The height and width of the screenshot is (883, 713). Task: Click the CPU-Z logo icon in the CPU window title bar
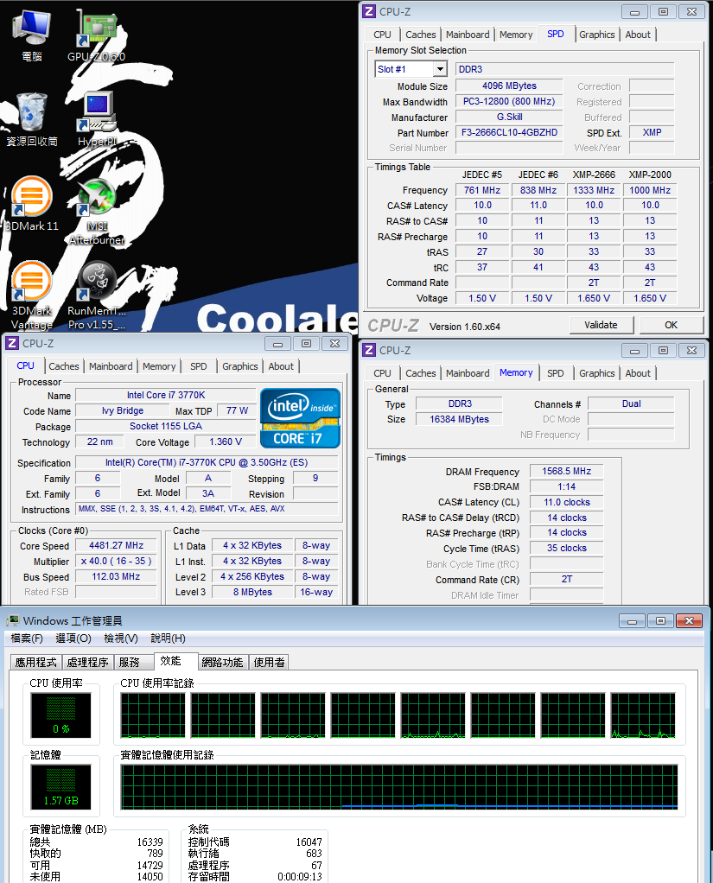click(12, 343)
